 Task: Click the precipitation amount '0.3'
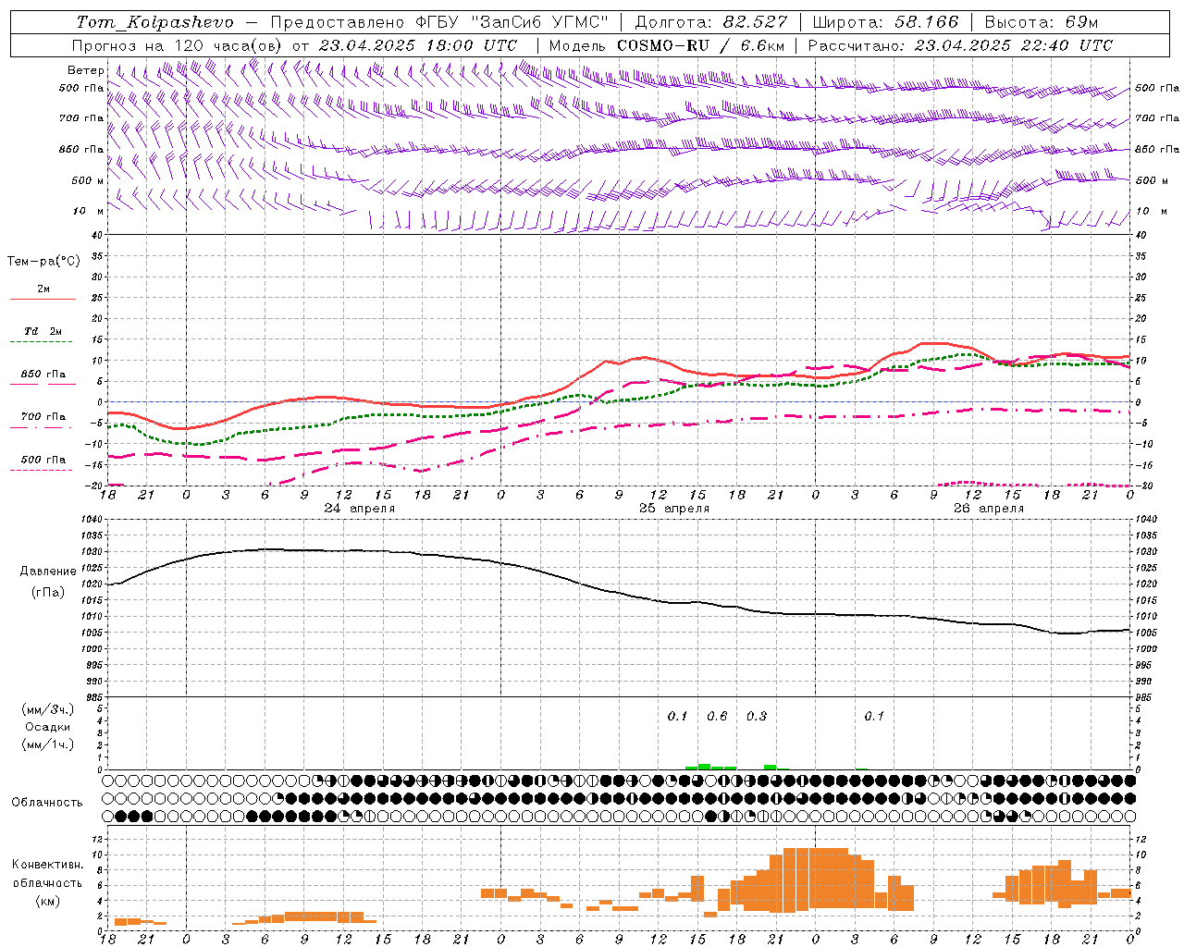tap(757, 716)
